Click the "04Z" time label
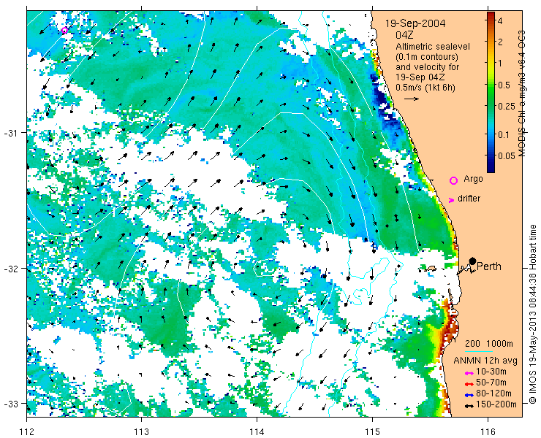The height and width of the screenshot is (438, 541). point(404,35)
